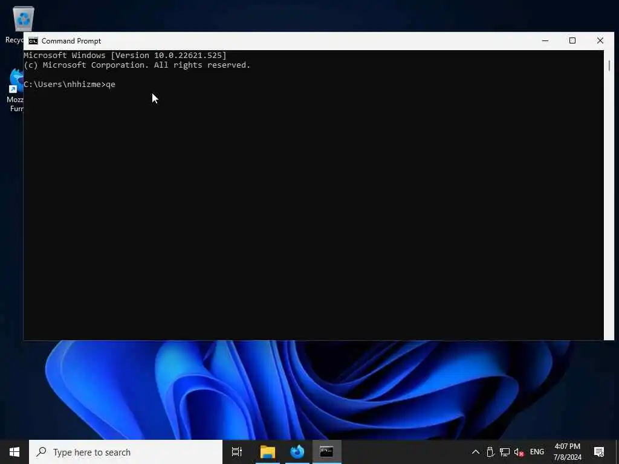619x464 pixels.
Task: Open Task View from the taskbar
Action: click(237, 452)
